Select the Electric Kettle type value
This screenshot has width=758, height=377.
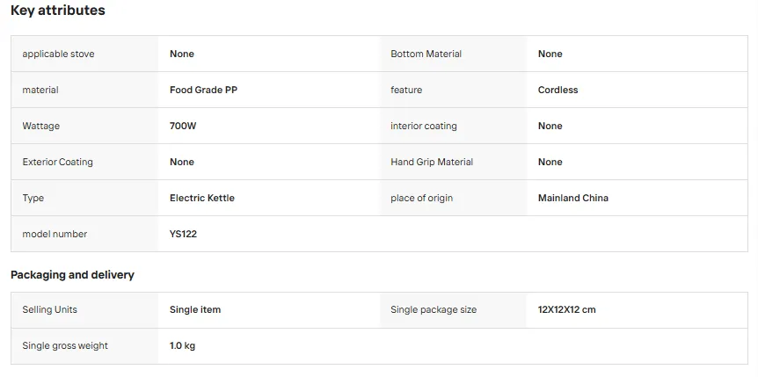coord(202,198)
